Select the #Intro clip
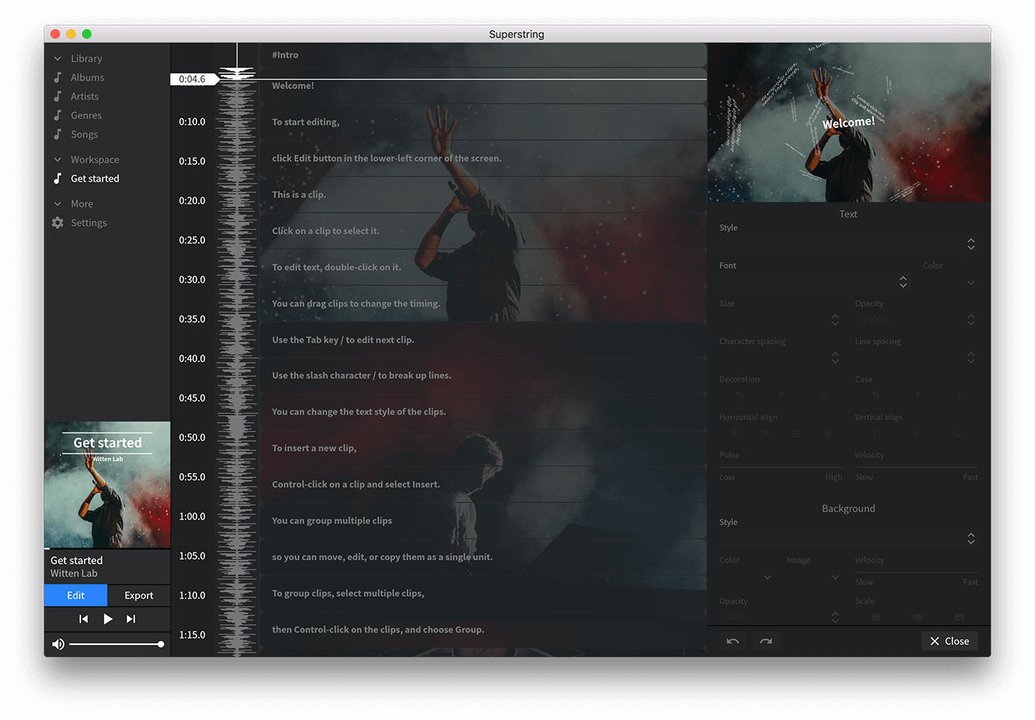The image size is (1035, 720). click(x=483, y=54)
